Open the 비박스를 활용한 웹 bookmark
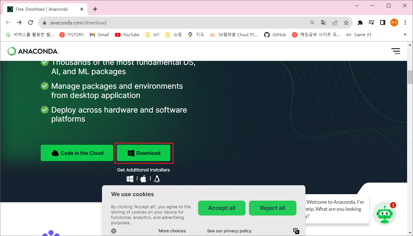413x236 pixels. (x=29, y=35)
